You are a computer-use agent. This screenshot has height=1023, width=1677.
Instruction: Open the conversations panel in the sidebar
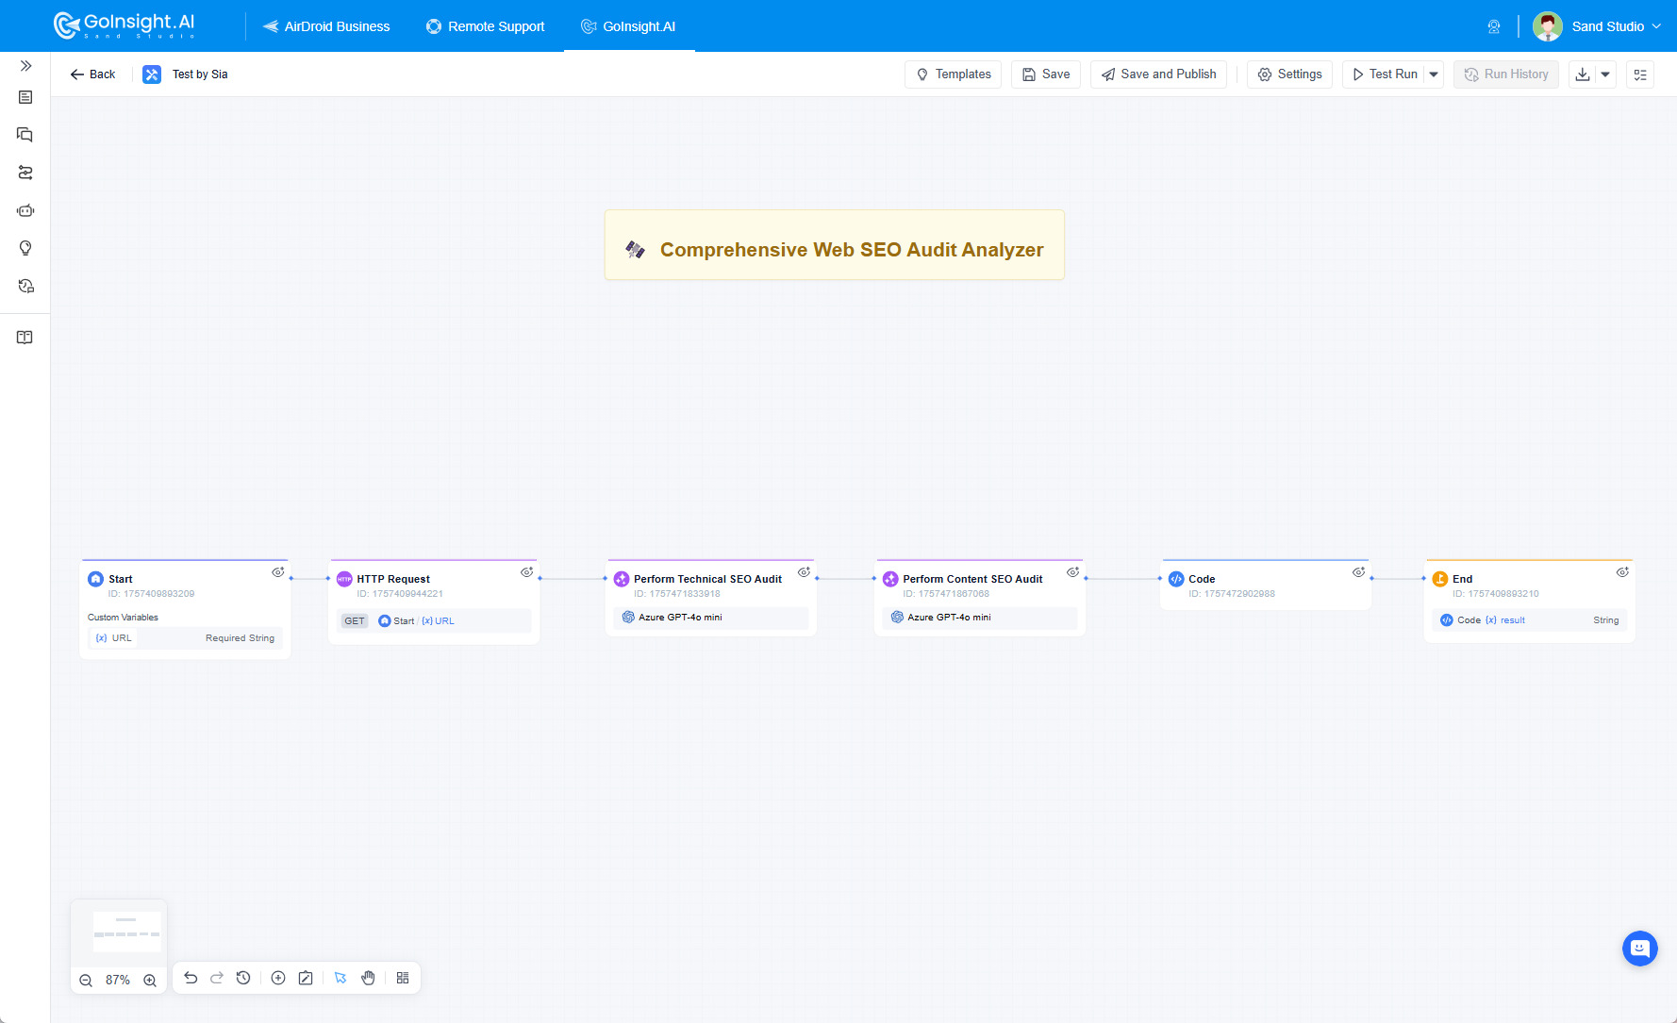[x=25, y=134]
